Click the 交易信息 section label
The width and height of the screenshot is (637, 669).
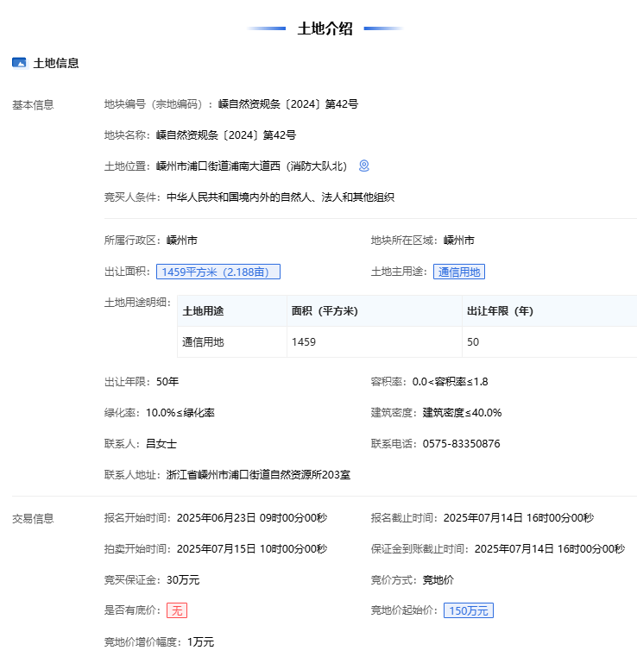[33, 518]
